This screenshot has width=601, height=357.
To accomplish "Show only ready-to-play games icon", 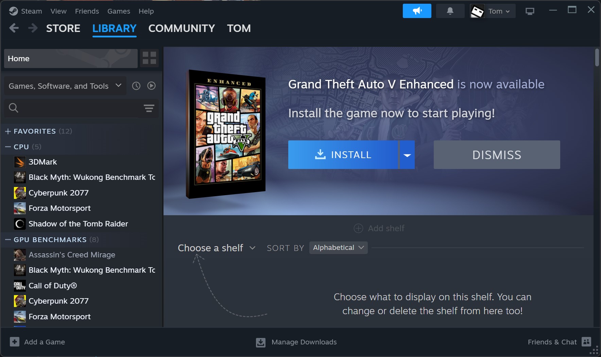I will [151, 86].
